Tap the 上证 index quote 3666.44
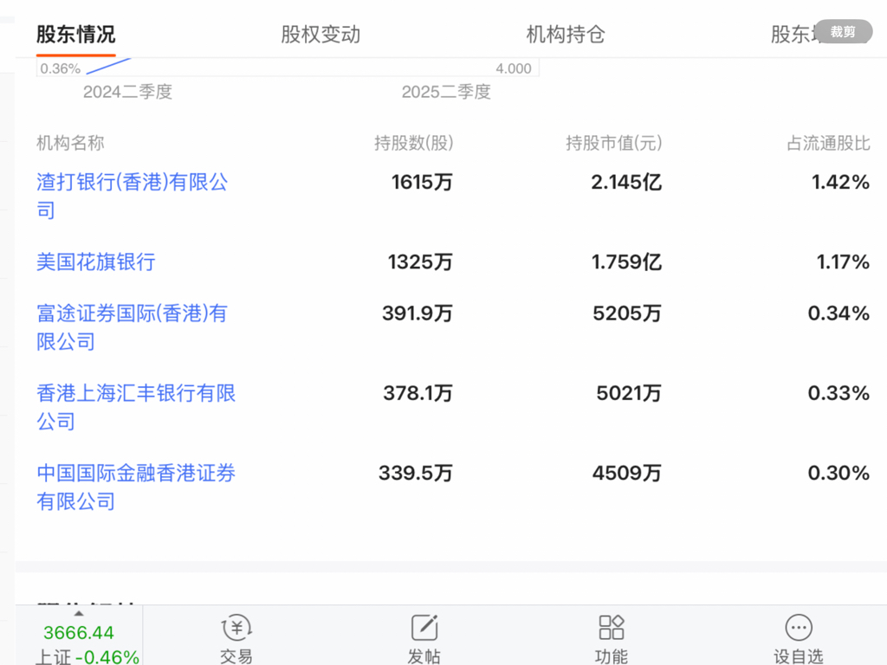Viewport: 887px width, 665px height. tap(79, 632)
